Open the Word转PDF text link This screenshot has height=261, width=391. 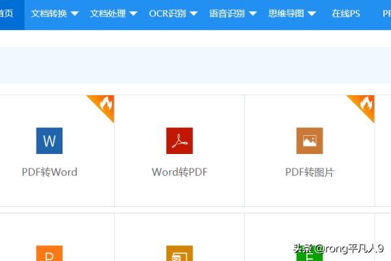pyautogui.click(x=180, y=172)
